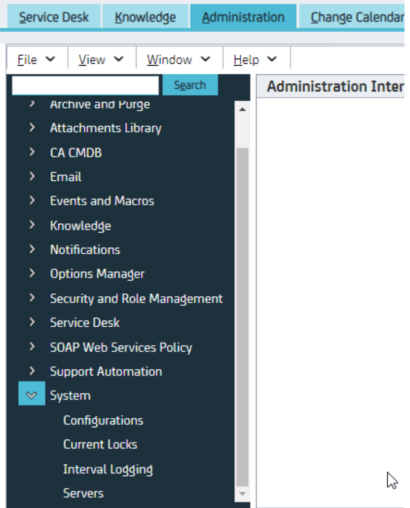Expand the Email node chevron

(31, 177)
